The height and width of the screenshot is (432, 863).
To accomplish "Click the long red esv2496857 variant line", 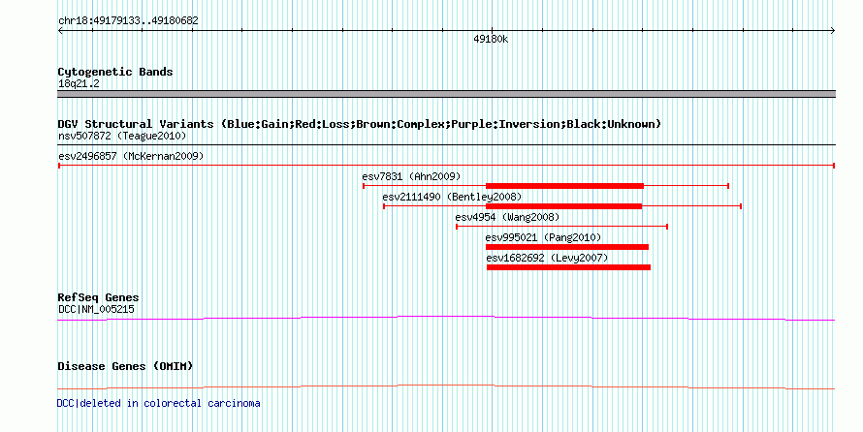I will (446, 166).
